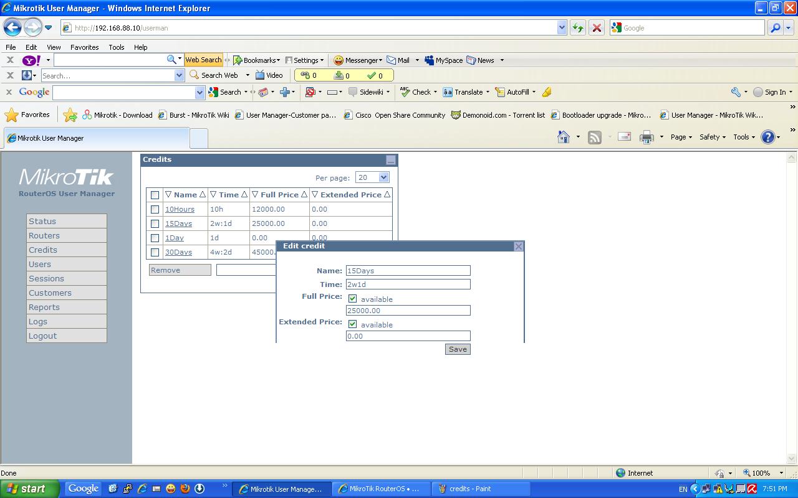Open the View menu
Image resolution: width=798 pixels, height=498 pixels.
tap(54, 47)
